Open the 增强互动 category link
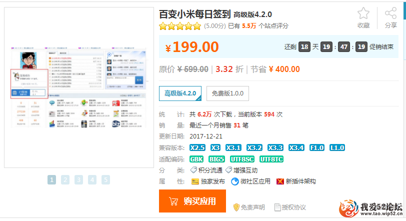406x221 pixels. tap(245, 170)
